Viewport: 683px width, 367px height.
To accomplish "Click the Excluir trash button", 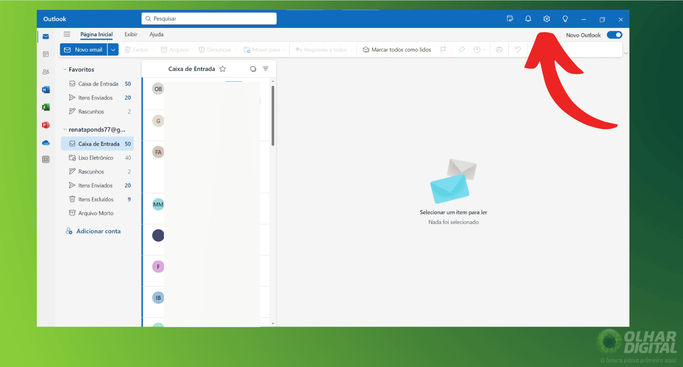I will [x=137, y=49].
